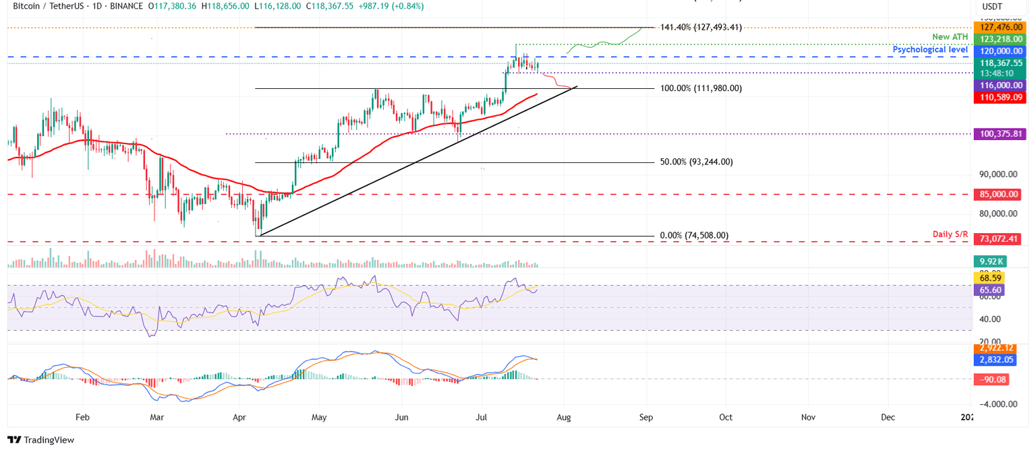1036x452 pixels.
Task: Toggle the 13:48:10 countdown timer
Action: click(998, 73)
